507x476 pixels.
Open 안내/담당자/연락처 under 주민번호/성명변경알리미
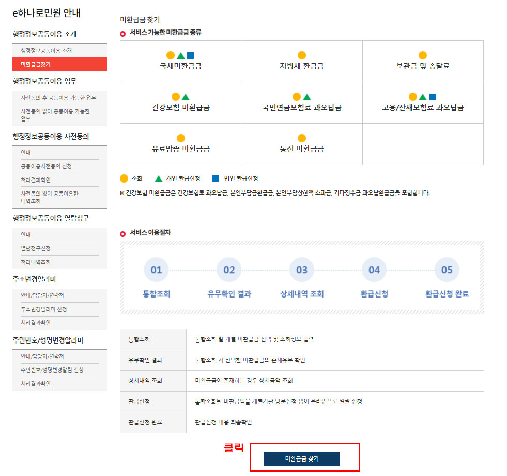[x=42, y=356]
